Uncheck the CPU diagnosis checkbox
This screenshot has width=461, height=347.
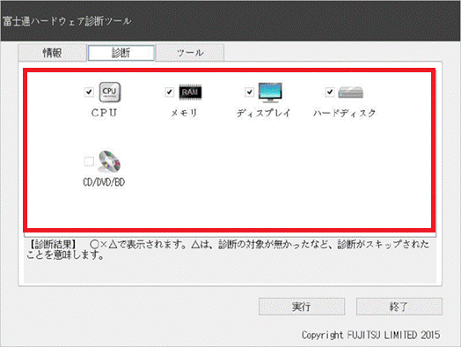(x=89, y=92)
